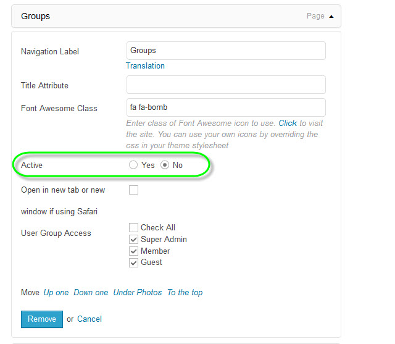Click the 'Under Photos' move link

pyautogui.click(x=137, y=293)
